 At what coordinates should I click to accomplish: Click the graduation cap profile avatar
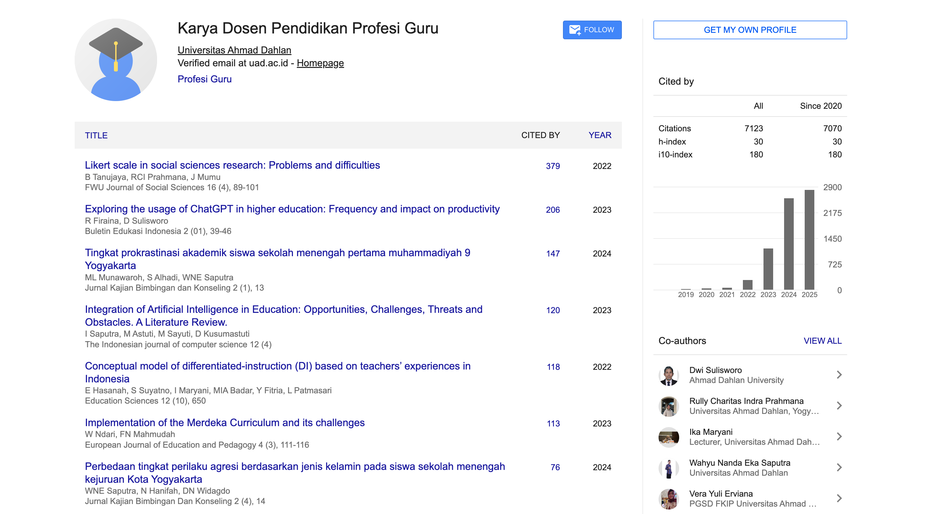point(116,60)
